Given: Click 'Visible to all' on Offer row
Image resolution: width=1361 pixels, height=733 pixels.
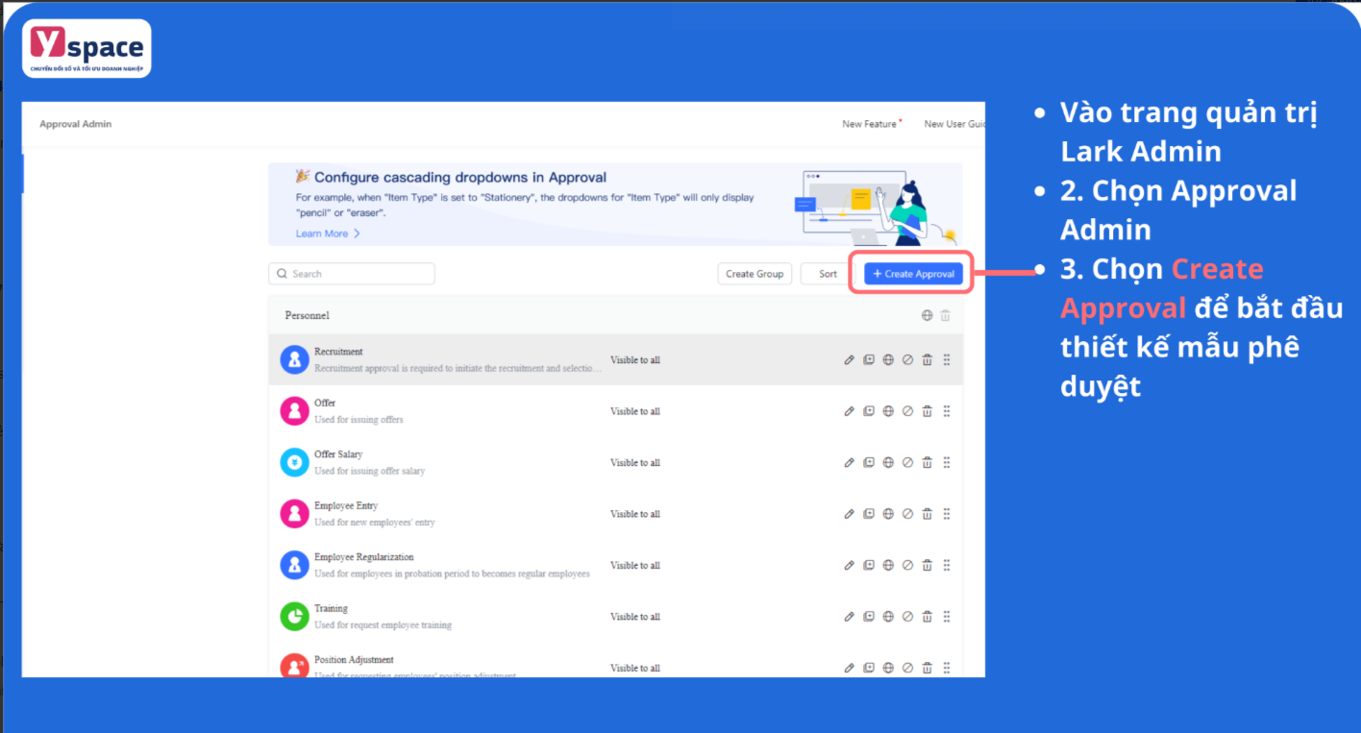Looking at the screenshot, I should (635, 411).
